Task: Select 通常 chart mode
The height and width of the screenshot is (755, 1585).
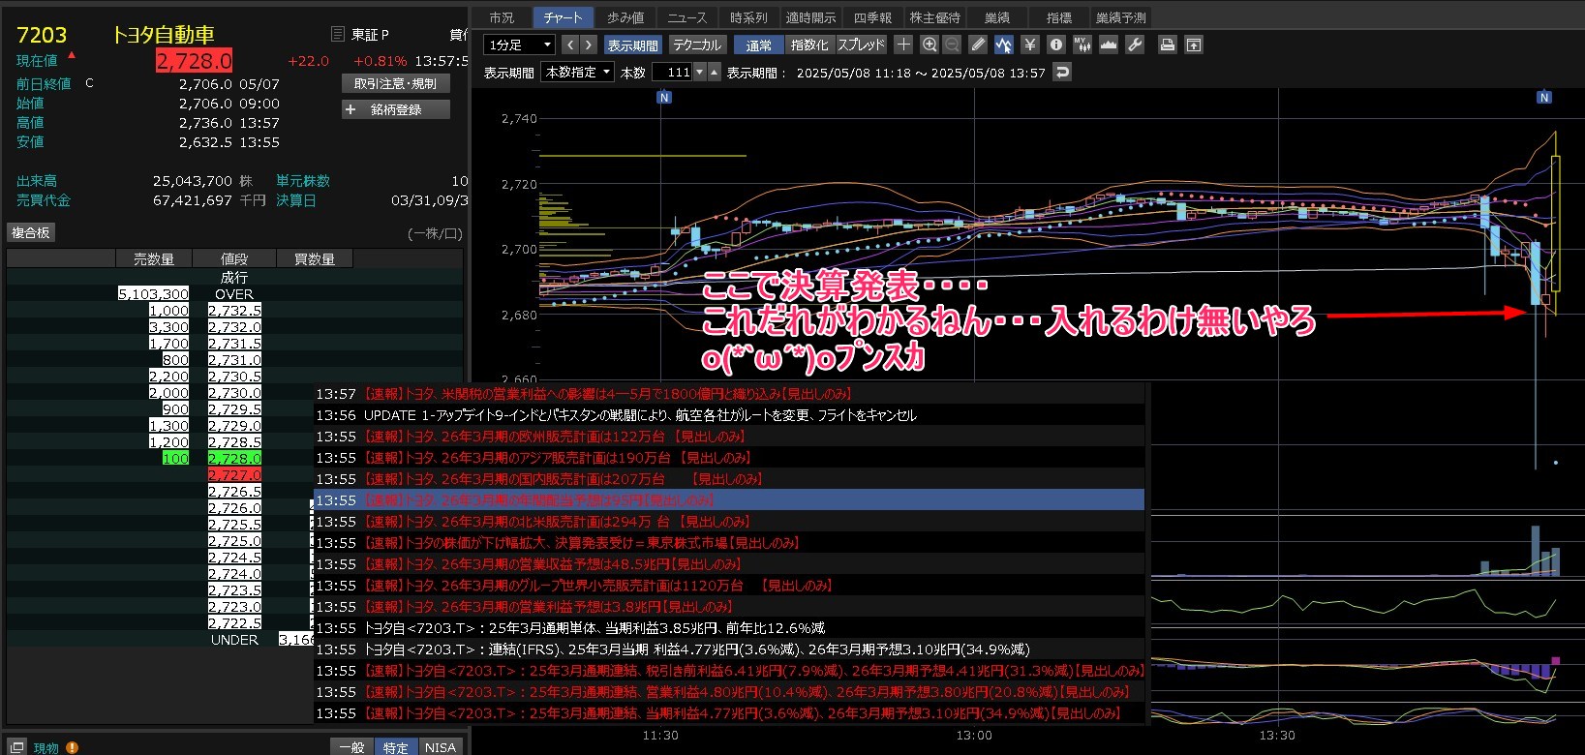Action: point(759,45)
